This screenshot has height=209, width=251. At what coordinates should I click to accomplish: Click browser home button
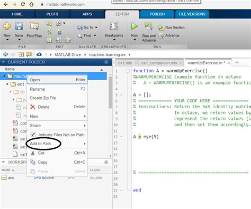(31, 4)
